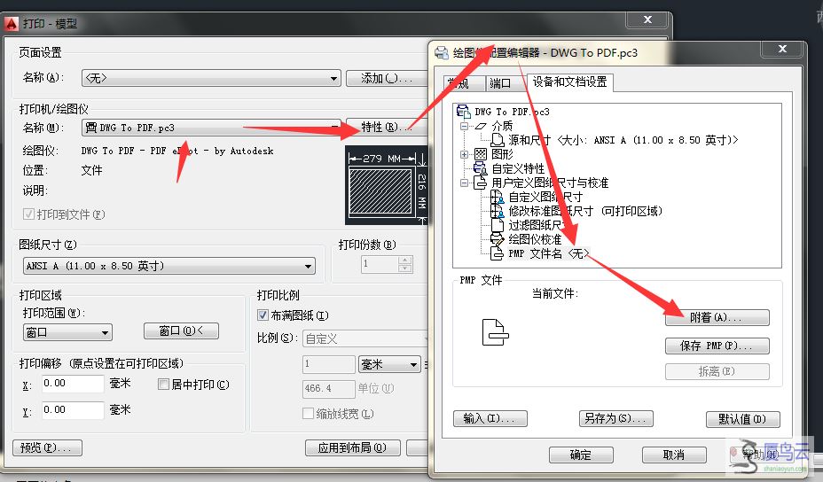Select the 自定义图纸尺寸 icon
Image resolution: width=823 pixels, height=482 pixels.
pos(497,198)
